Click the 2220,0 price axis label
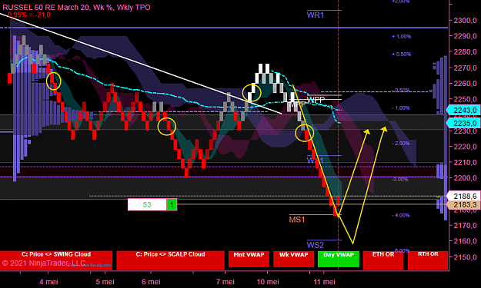 point(465,147)
